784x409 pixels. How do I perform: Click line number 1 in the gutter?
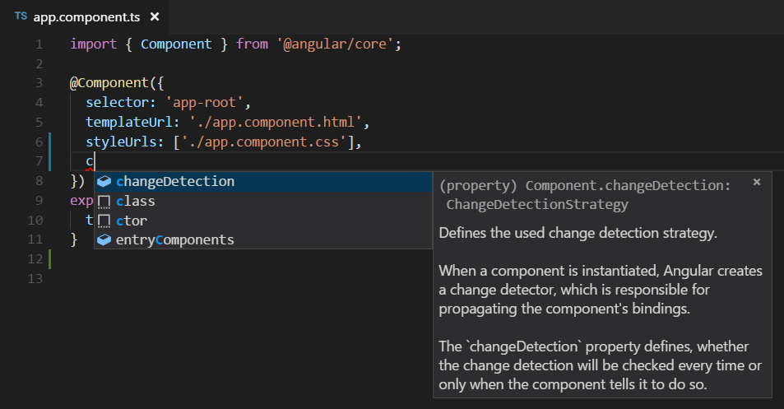(x=39, y=44)
